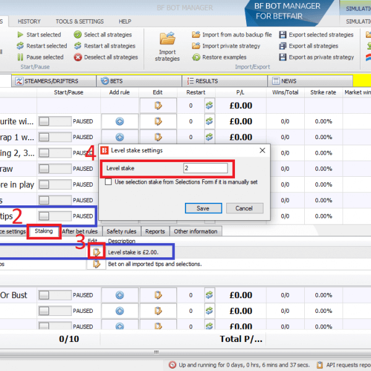Screen dimensions: 371x371
Task: Click Start selected play icon
Action: [20, 35]
